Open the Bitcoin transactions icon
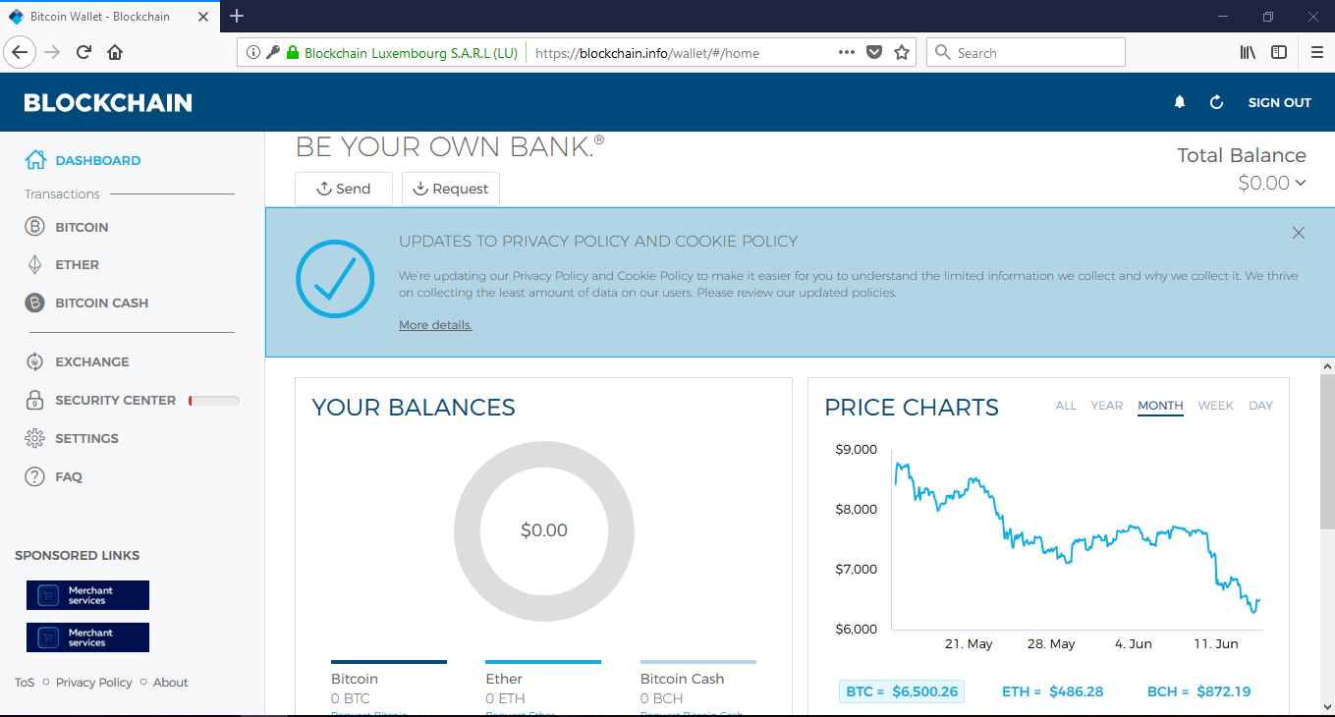Viewport: 1335px width, 717px height. [x=35, y=227]
